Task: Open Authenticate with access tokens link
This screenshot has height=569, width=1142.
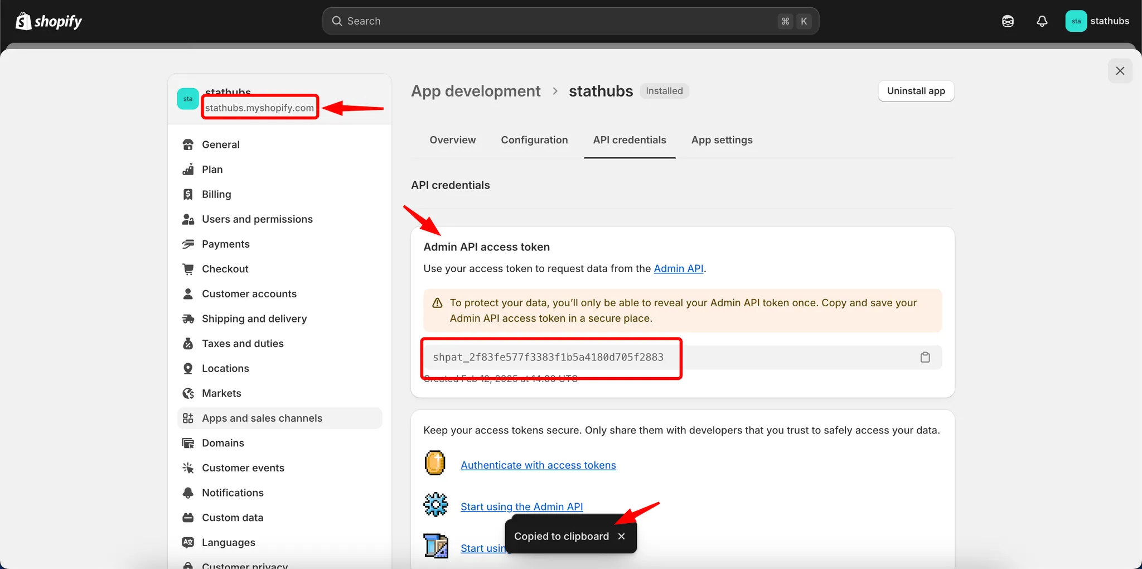Action: (538, 465)
